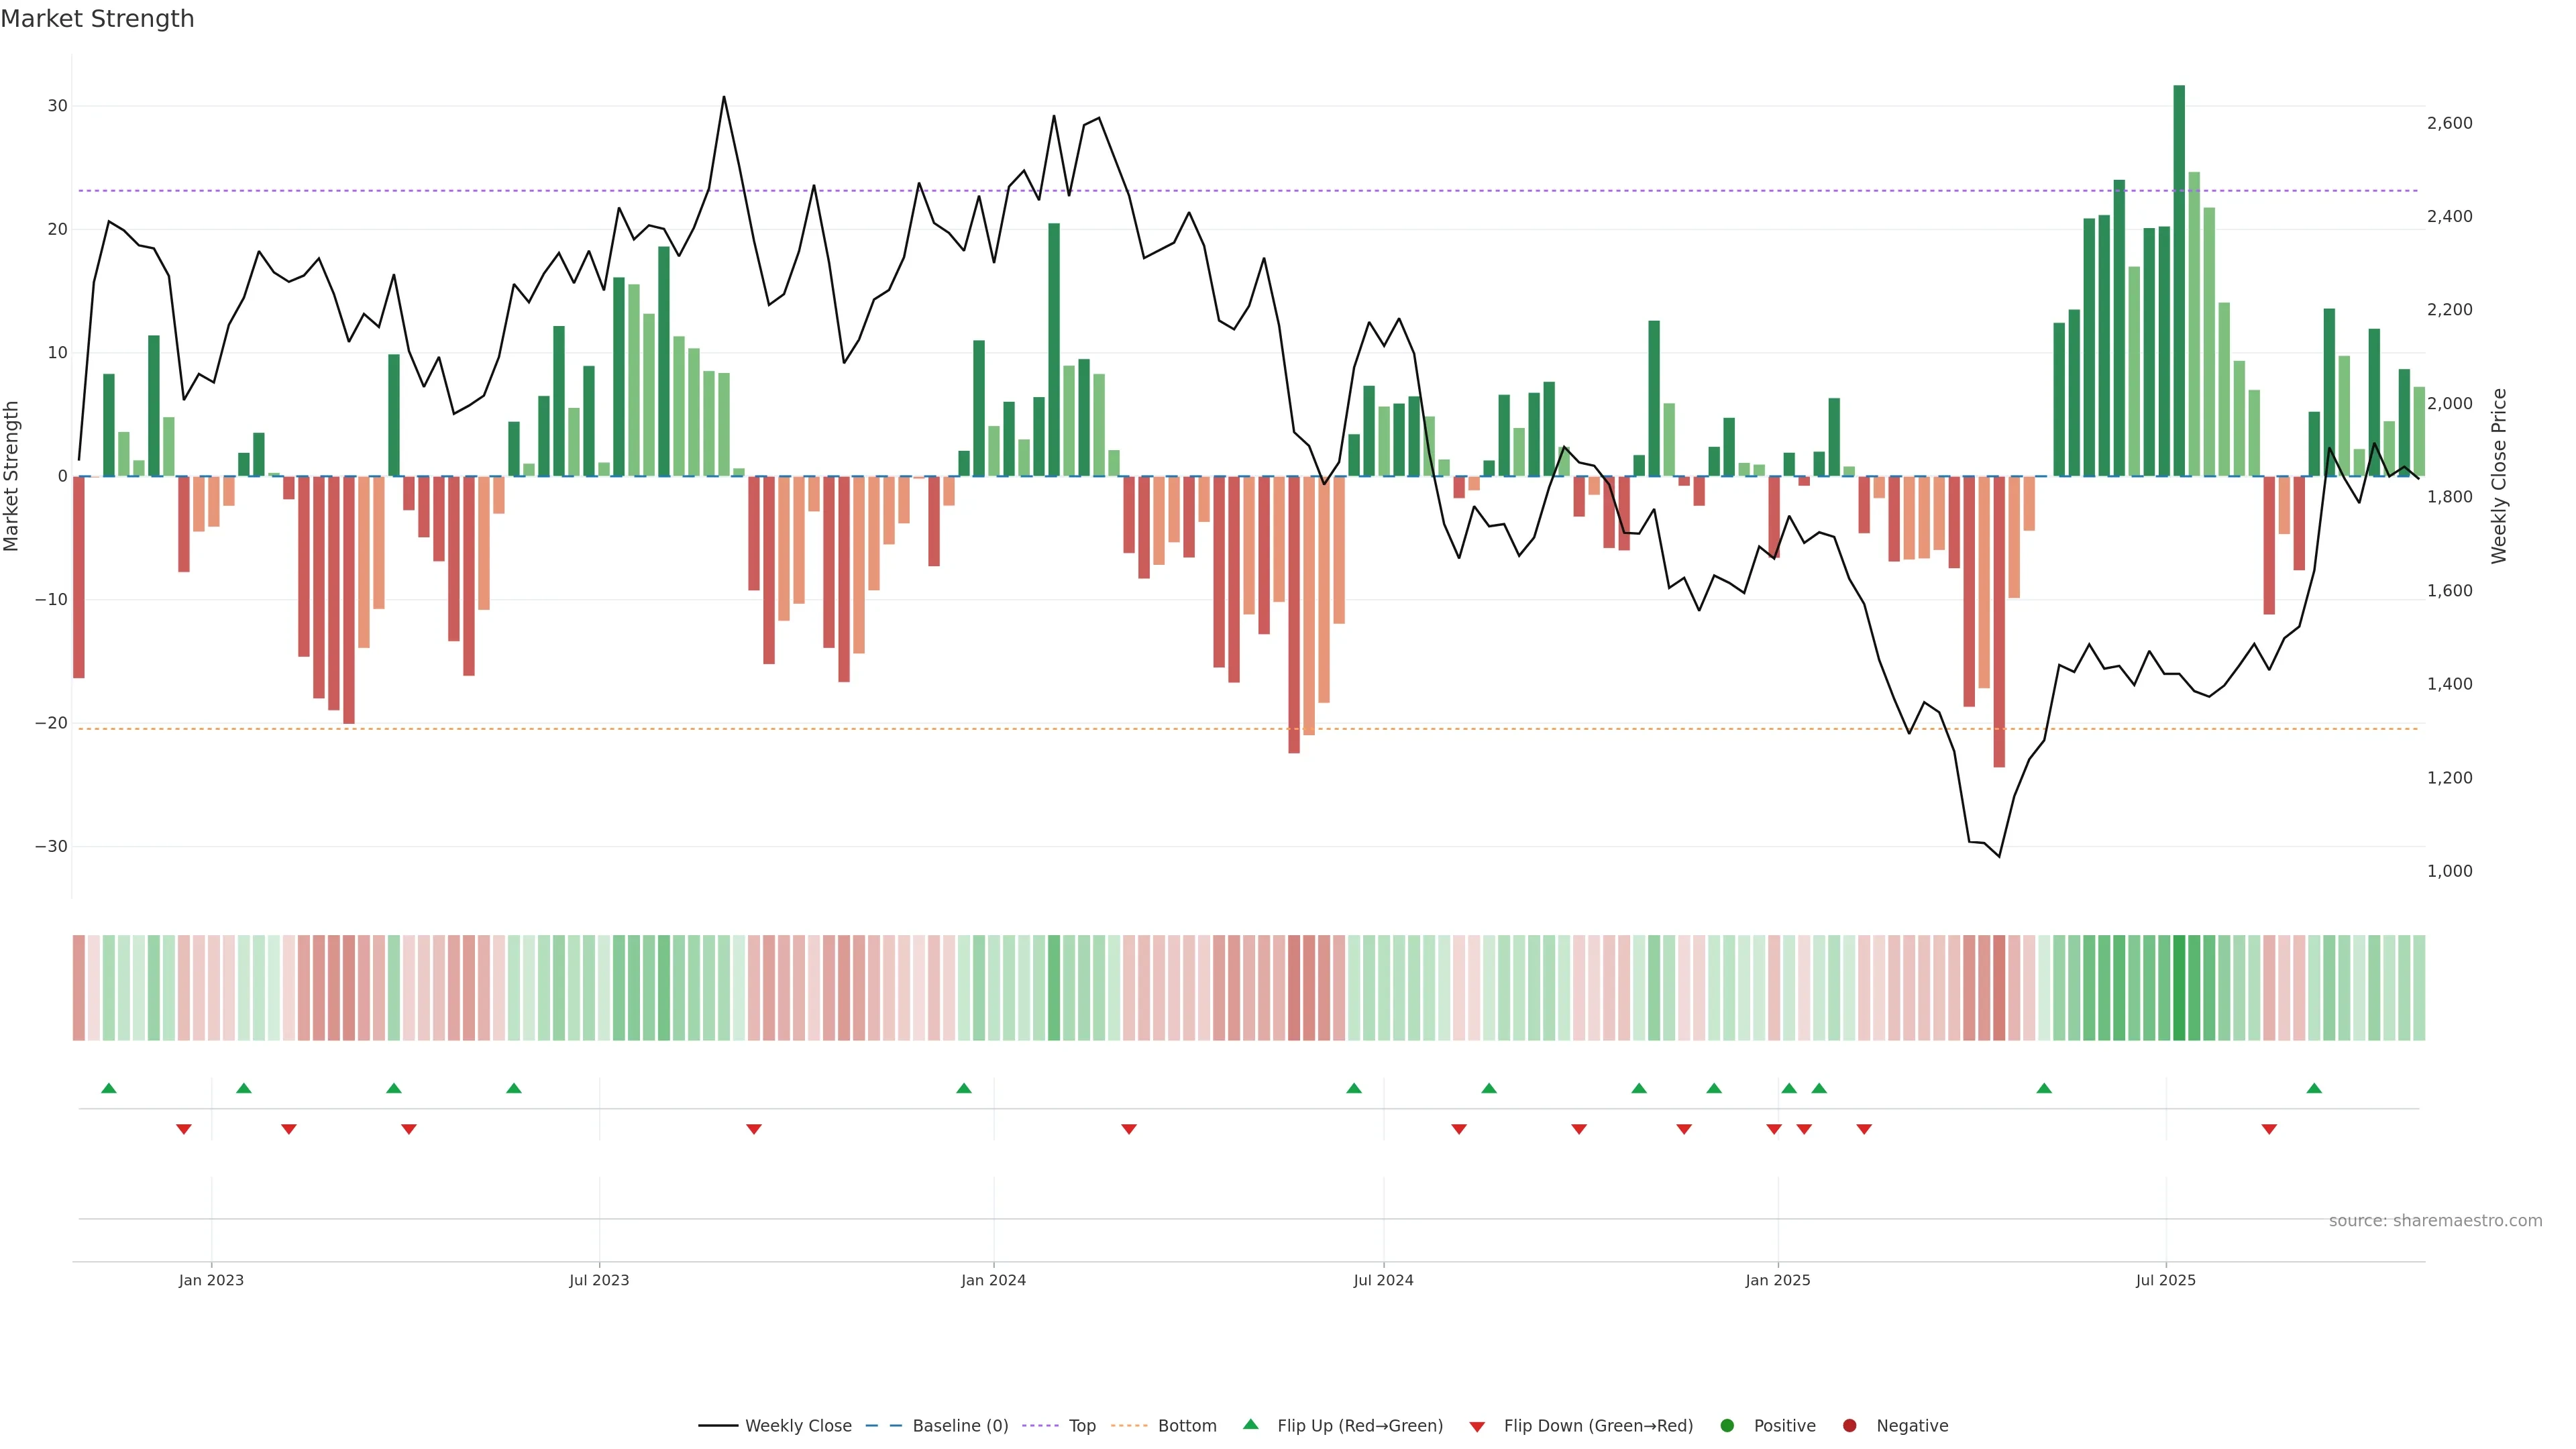Click the first red flip-down triangle marker
Image resolution: width=2576 pixels, height=1449 pixels.
coord(184,1129)
